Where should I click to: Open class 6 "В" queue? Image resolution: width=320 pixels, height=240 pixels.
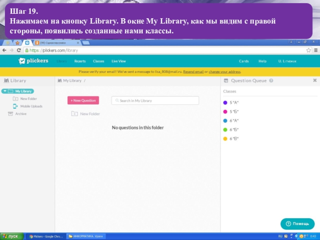(234, 138)
